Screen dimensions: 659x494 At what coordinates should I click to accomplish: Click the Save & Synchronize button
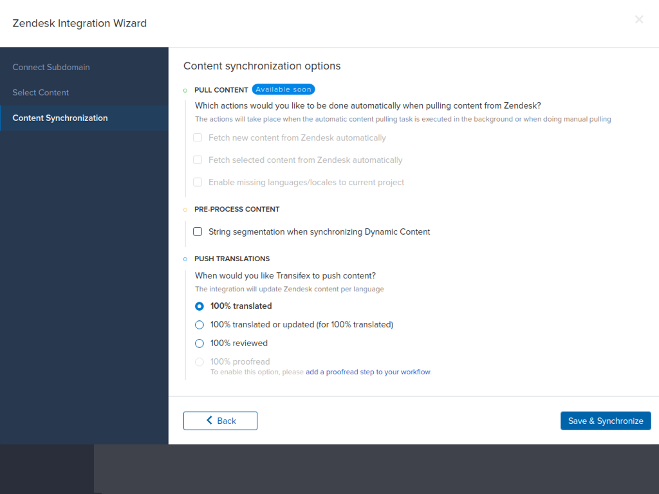[606, 421]
